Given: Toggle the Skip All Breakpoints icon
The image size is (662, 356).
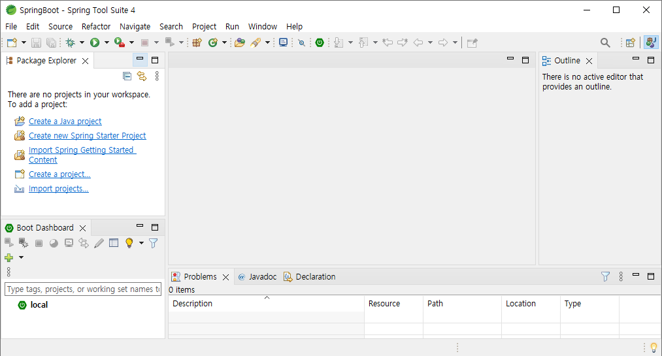Looking at the screenshot, I should 301,42.
